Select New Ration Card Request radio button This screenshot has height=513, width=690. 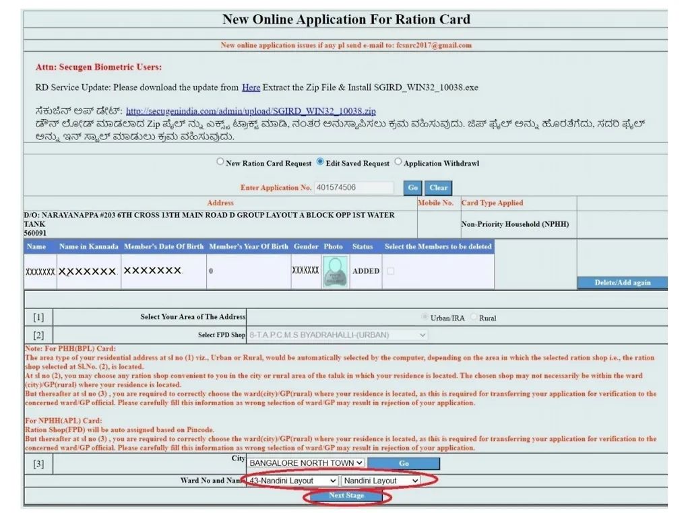[x=220, y=162]
